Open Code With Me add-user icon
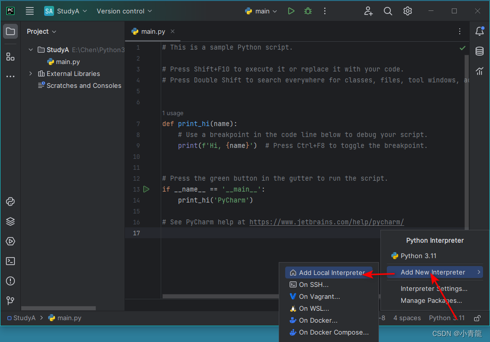This screenshot has height=342, width=490. [x=368, y=11]
